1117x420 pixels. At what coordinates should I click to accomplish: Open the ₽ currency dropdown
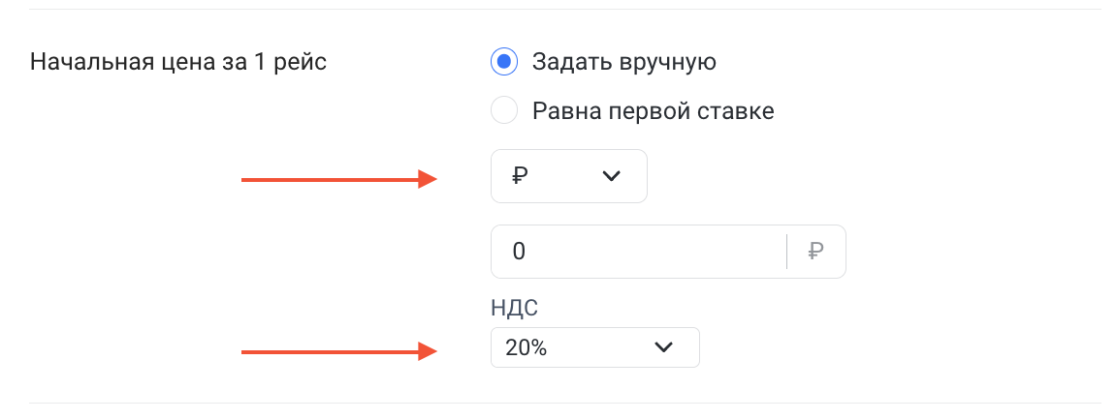tap(568, 176)
